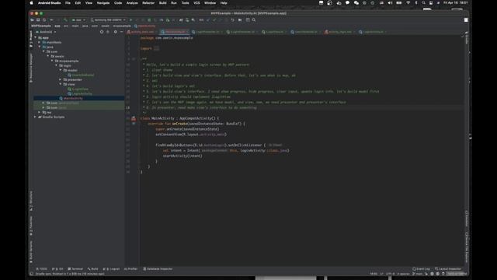Switch to the MainActivity.kt editor tab
The width and height of the screenshot is (497, 280).
coord(175,32)
